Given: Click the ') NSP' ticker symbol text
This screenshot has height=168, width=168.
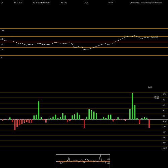Looking at the screenshot, I should [x=111, y=3].
